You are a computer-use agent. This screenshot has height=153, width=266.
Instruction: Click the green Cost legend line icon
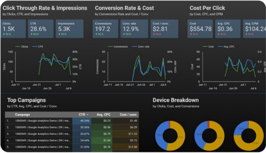click(205, 46)
